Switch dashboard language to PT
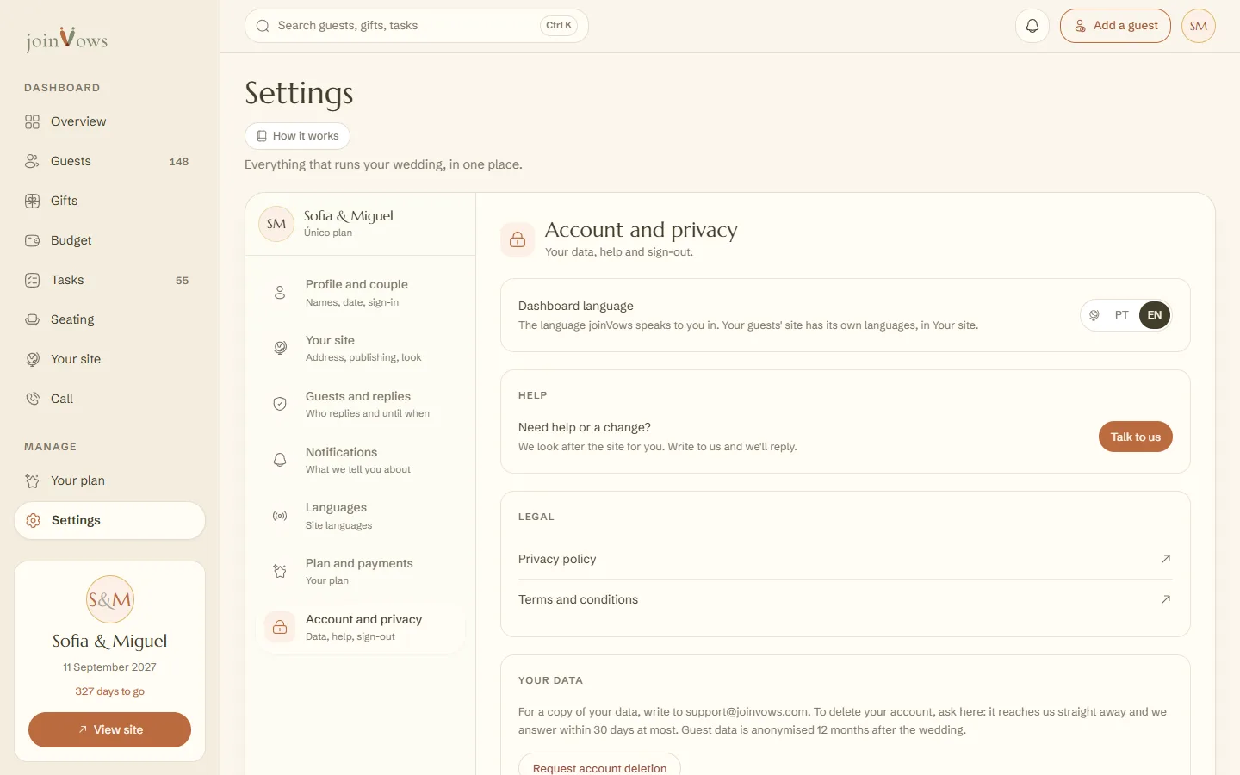The width and height of the screenshot is (1240, 775). (x=1121, y=315)
